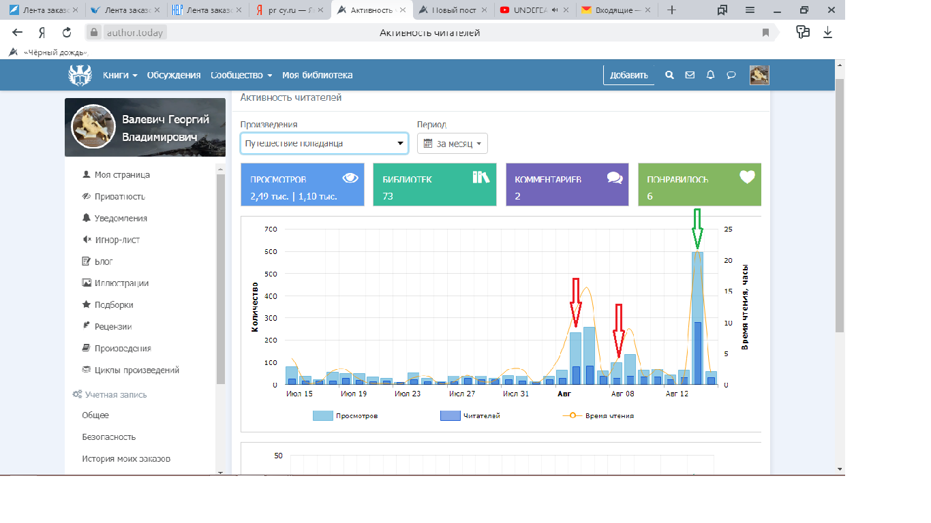Open messages envelope icon in header

690,76
